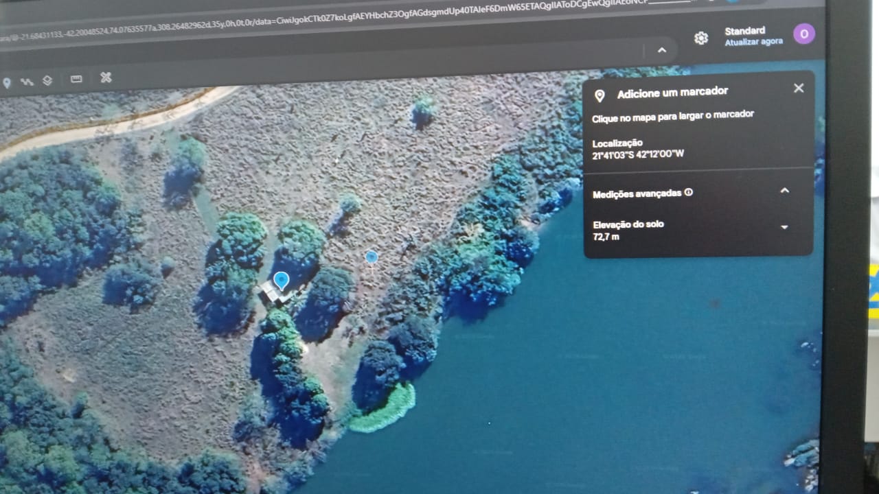Open settings via the gear icon
Screen dimensions: 879x494
point(700,38)
